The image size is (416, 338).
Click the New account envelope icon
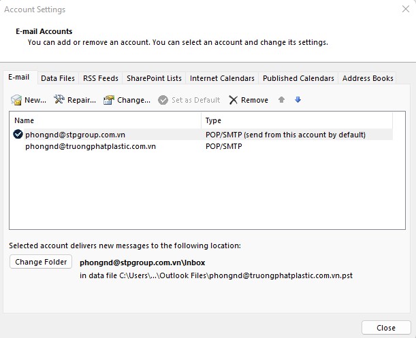[x=16, y=100]
